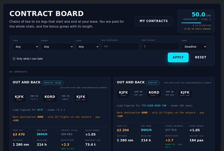224x151 pixels.
Task: Click the +2.7 reputation value
Action: (169, 140)
